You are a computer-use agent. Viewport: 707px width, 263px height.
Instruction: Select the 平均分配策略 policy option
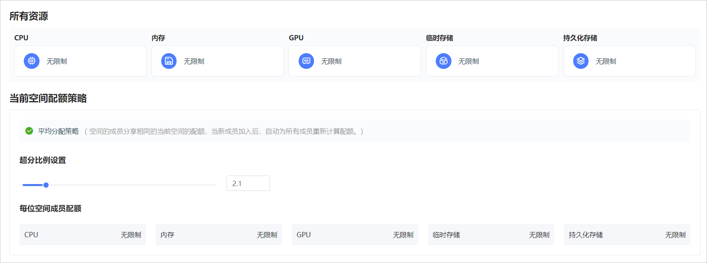[x=58, y=131]
